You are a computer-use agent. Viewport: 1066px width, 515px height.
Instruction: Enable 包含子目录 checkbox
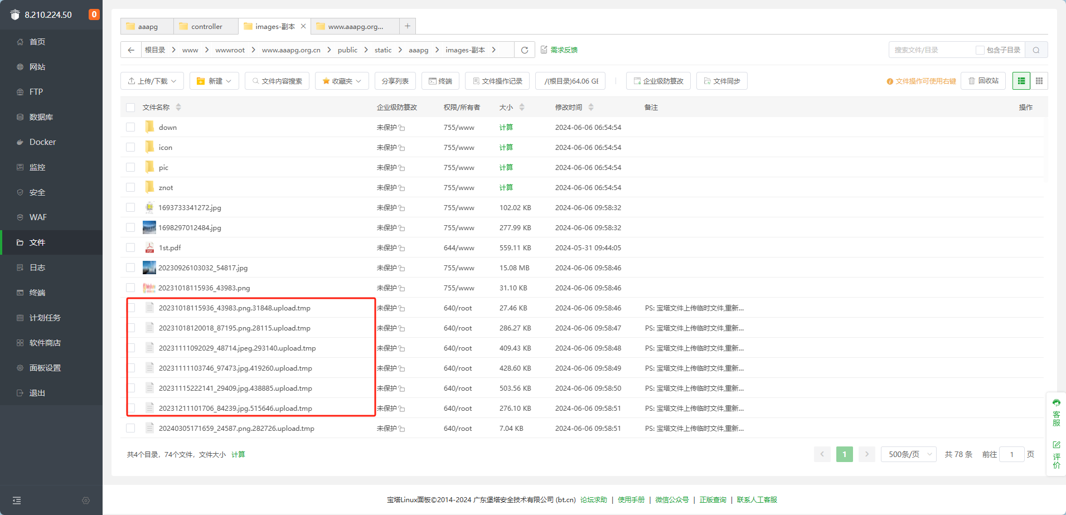tap(980, 50)
